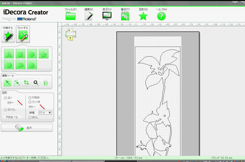Open the 表示 (View) monitor icon menu

pos(107,14)
